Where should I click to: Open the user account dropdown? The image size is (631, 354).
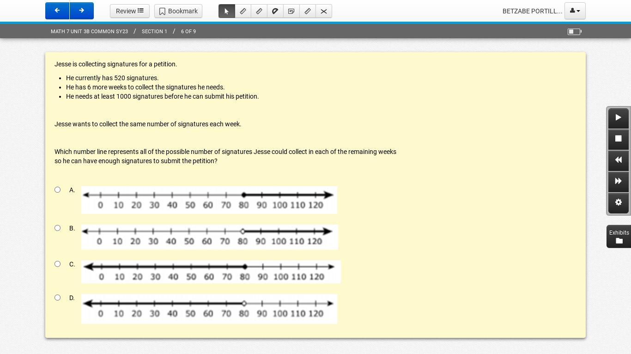[575, 11]
